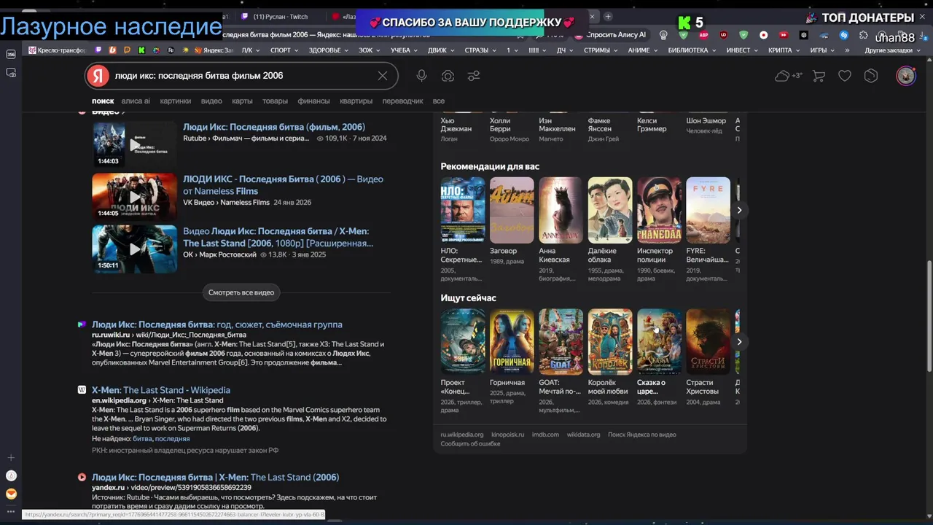Open the Горничная movie poster
Viewport: 933px width, 525px height.
[x=512, y=341]
